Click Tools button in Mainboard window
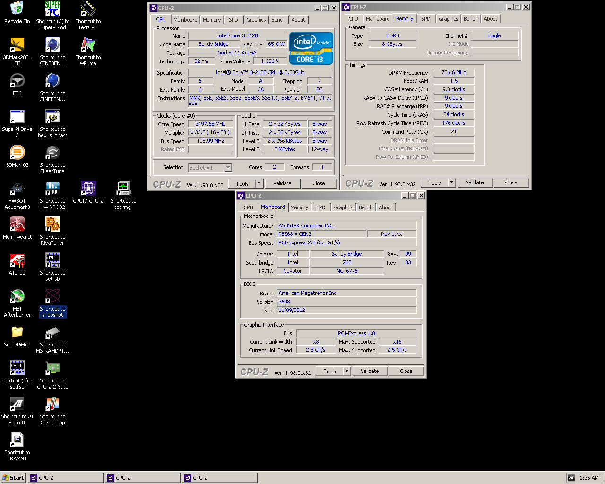The width and height of the screenshot is (605, 484). pyautogui.click(x=329, y=371)
